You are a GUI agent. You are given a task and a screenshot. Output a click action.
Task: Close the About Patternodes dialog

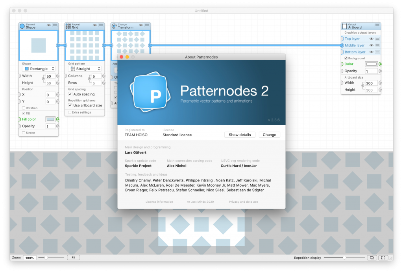122,57
